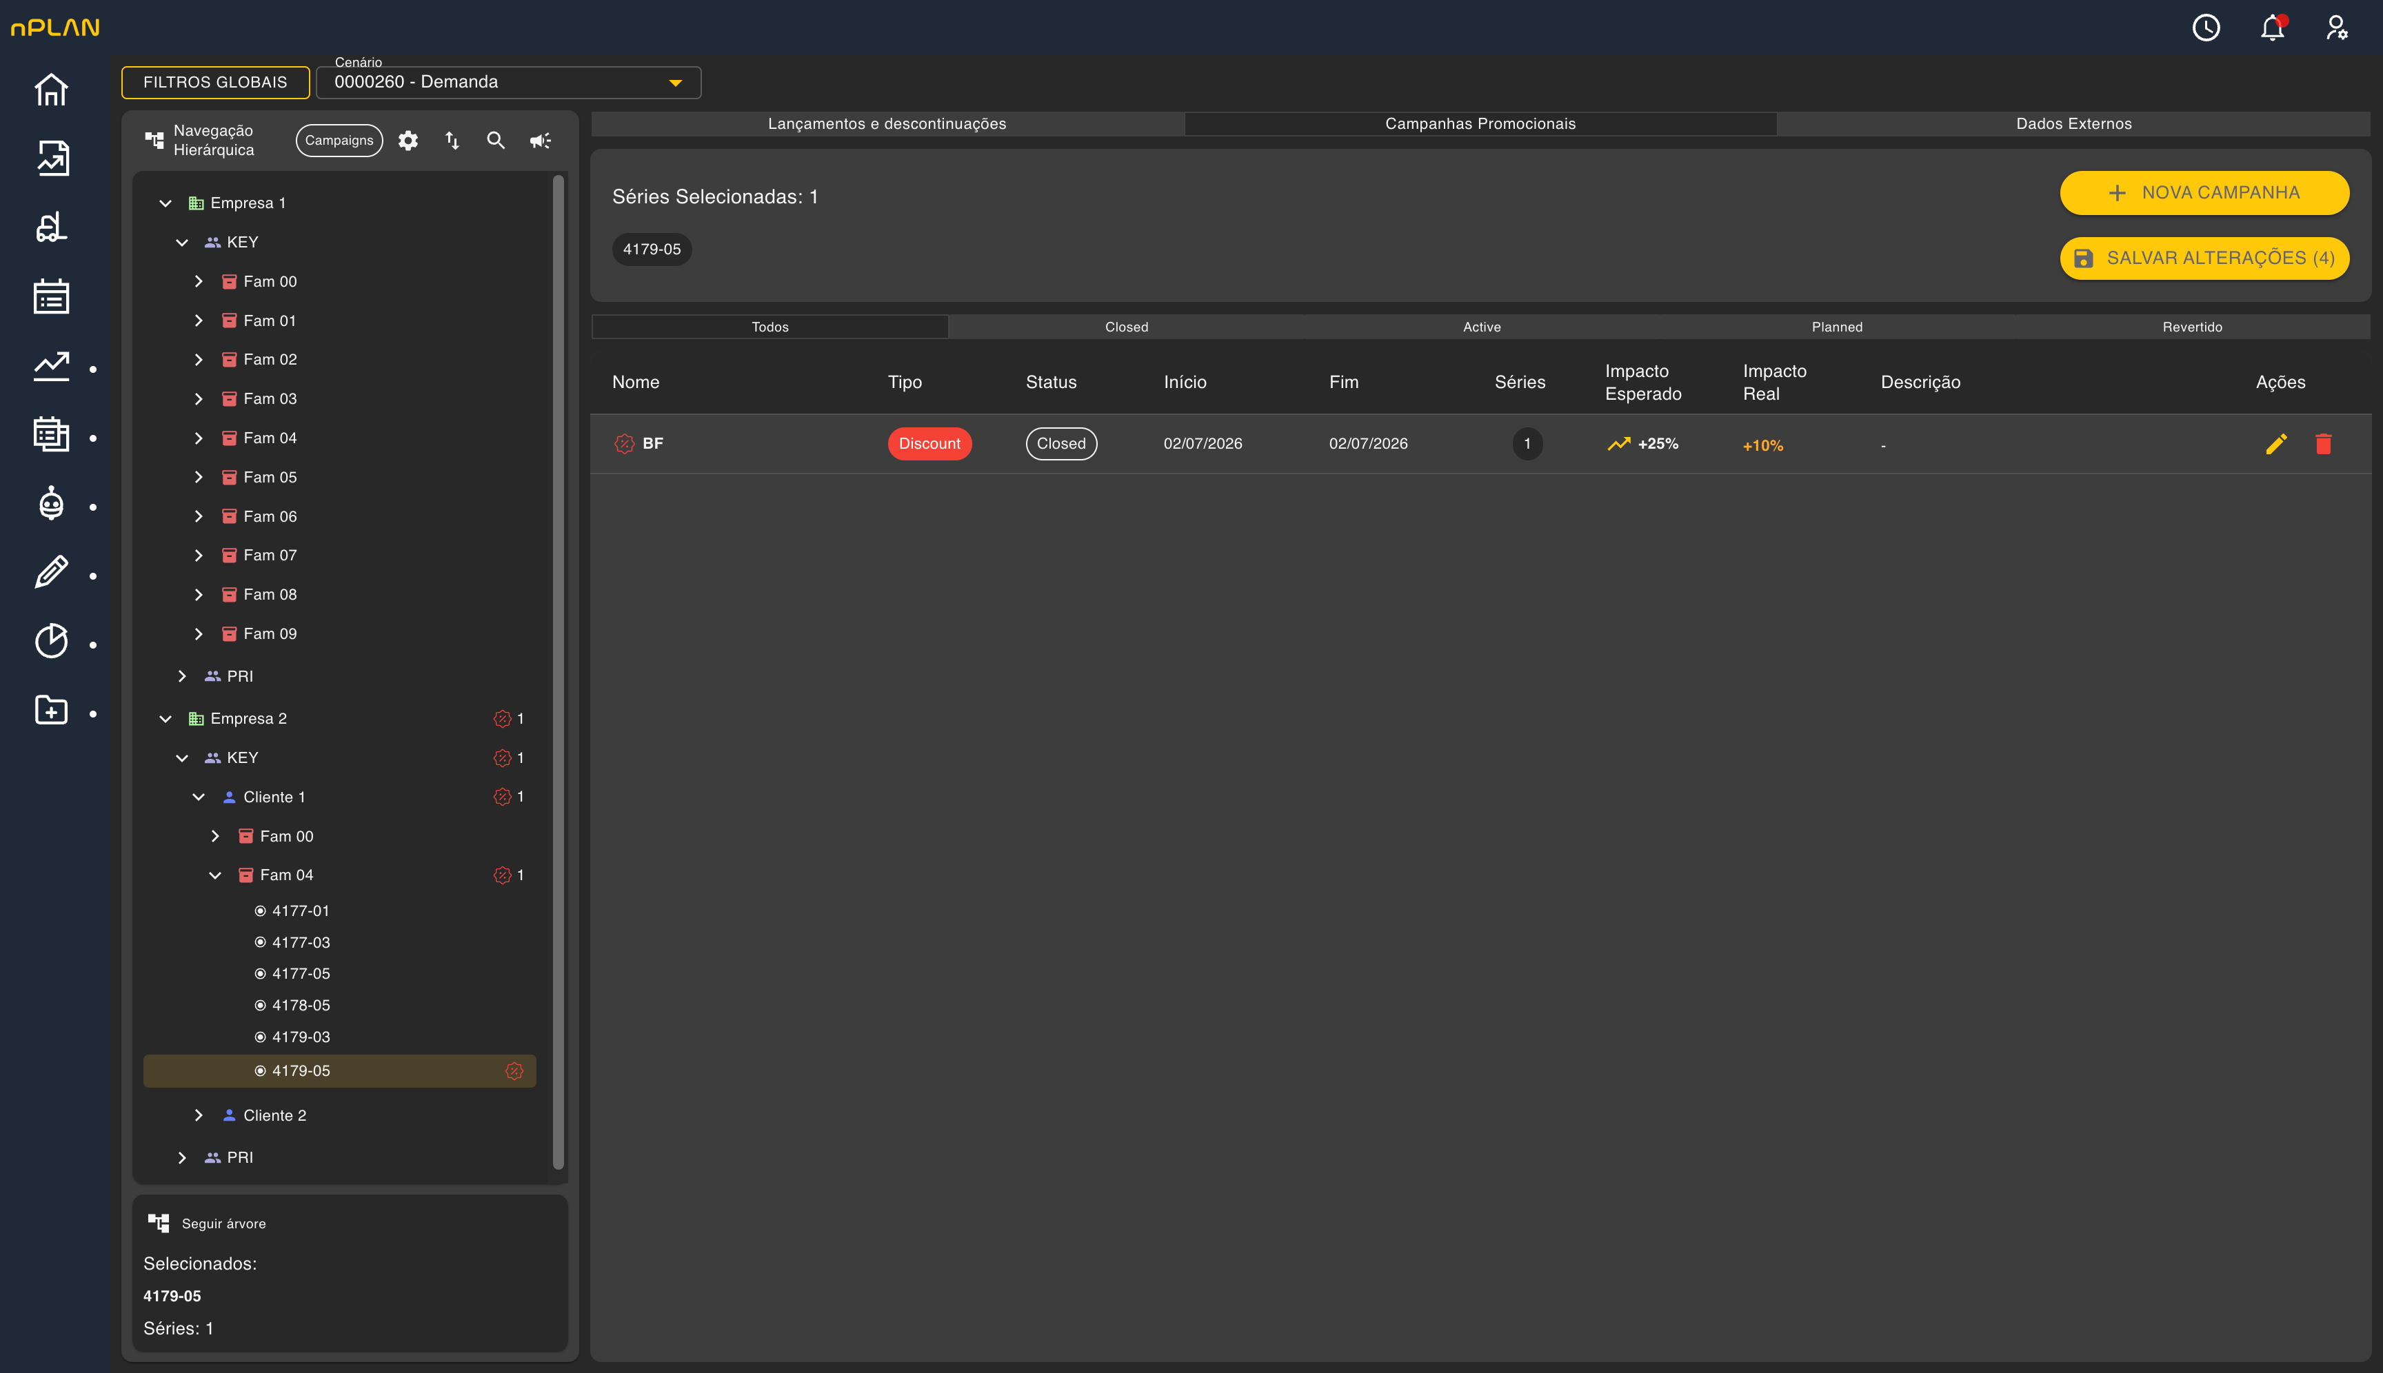Click the sort arrows icon in navigation

452,141
